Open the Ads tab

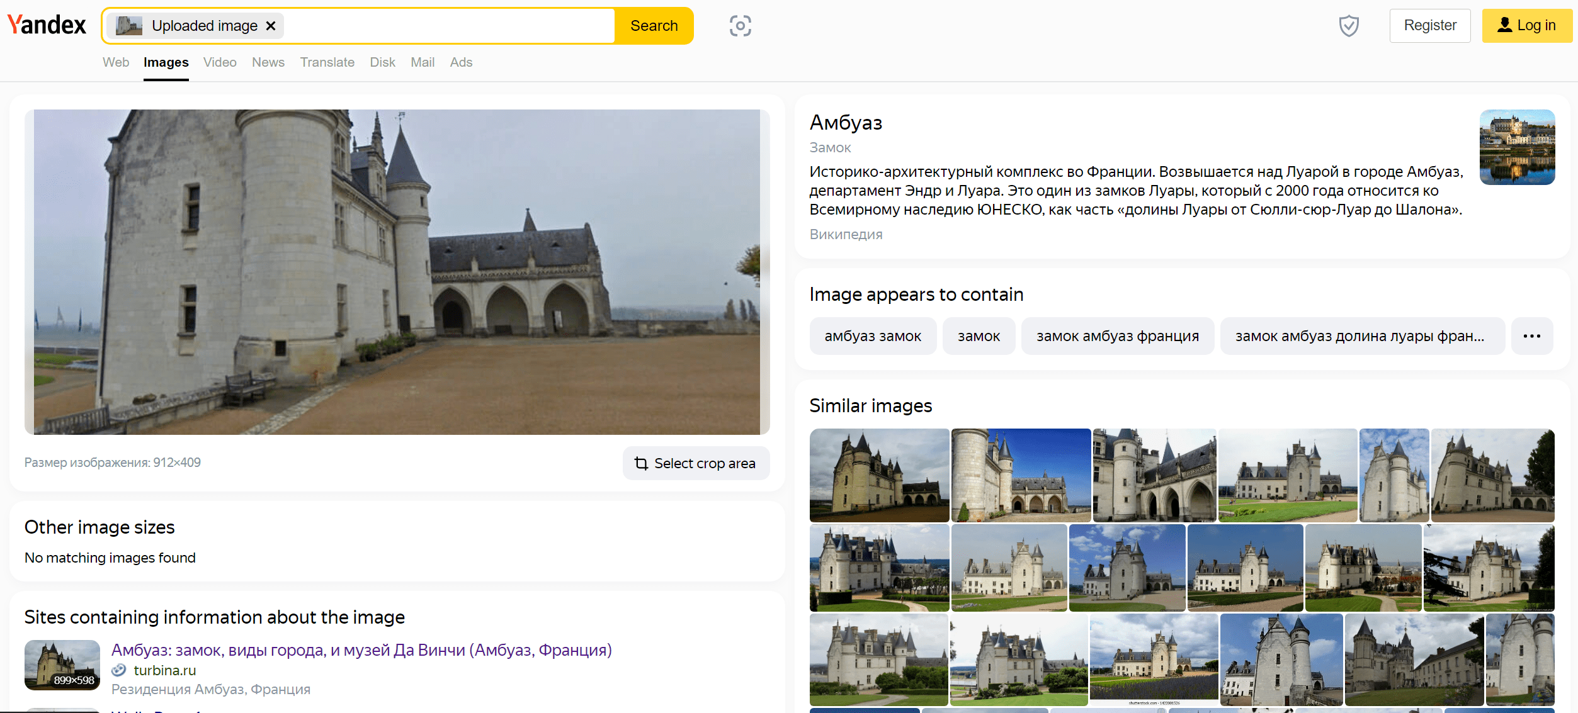(x=461, y=62)
